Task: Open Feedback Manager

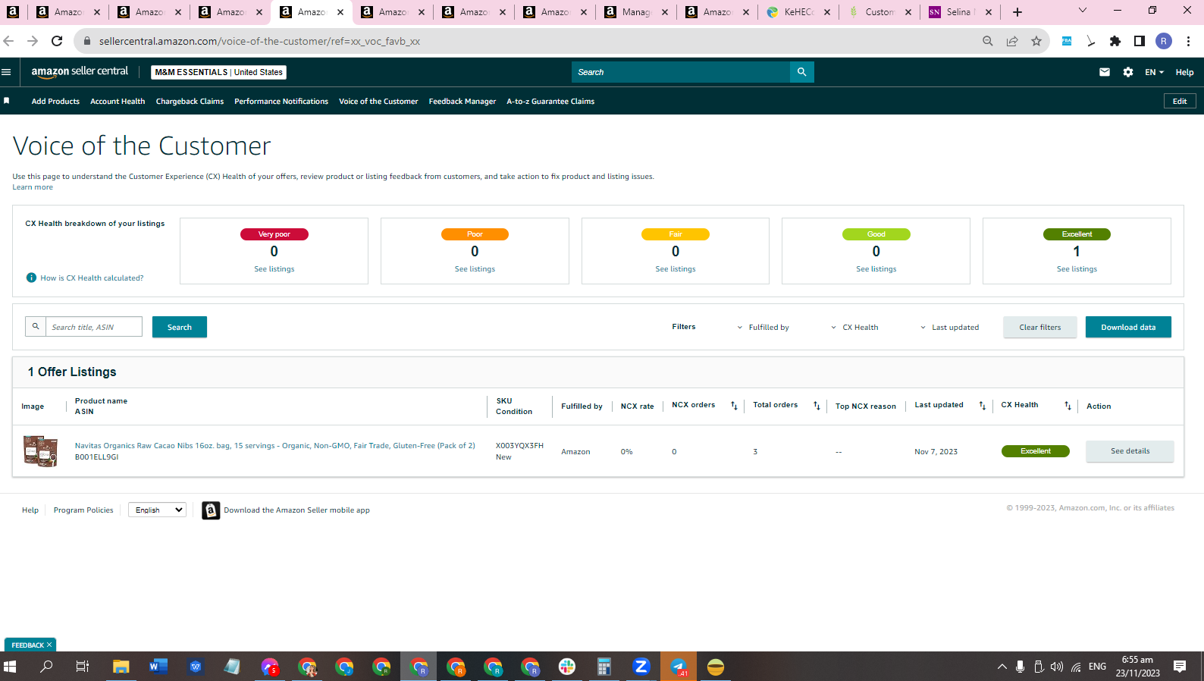Action: click(462, 102)
